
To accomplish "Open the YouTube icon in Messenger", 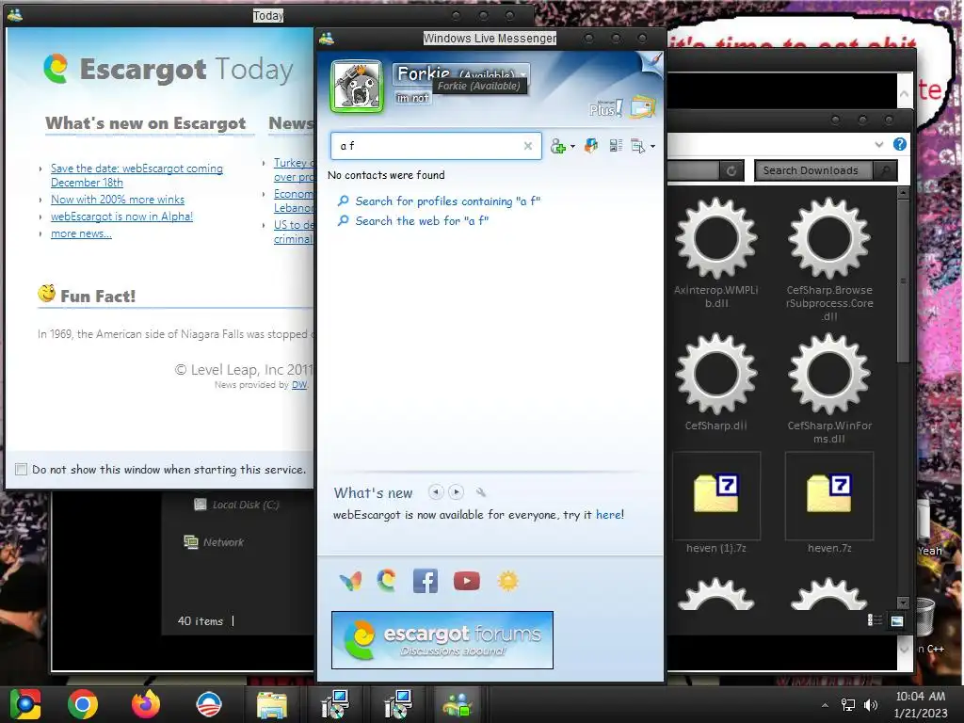I will [467, 580].
